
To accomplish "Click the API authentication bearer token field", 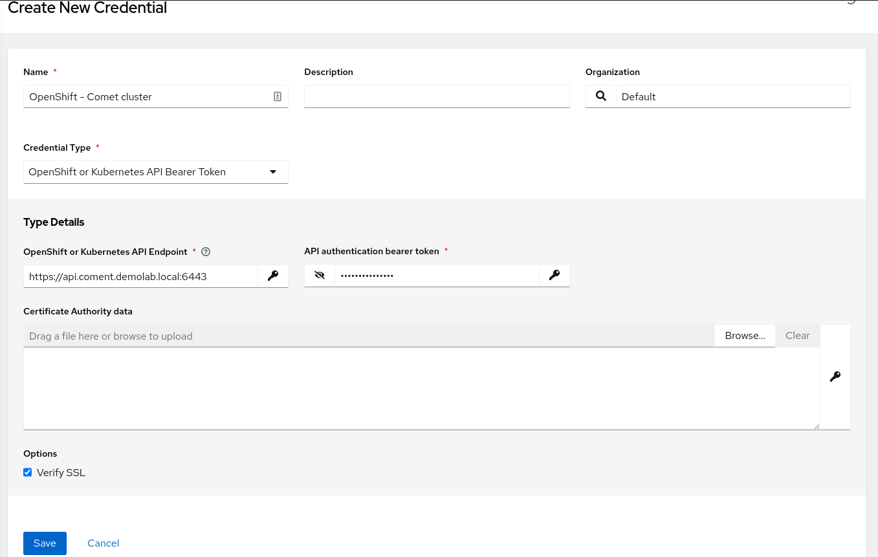I will (437, 276).
